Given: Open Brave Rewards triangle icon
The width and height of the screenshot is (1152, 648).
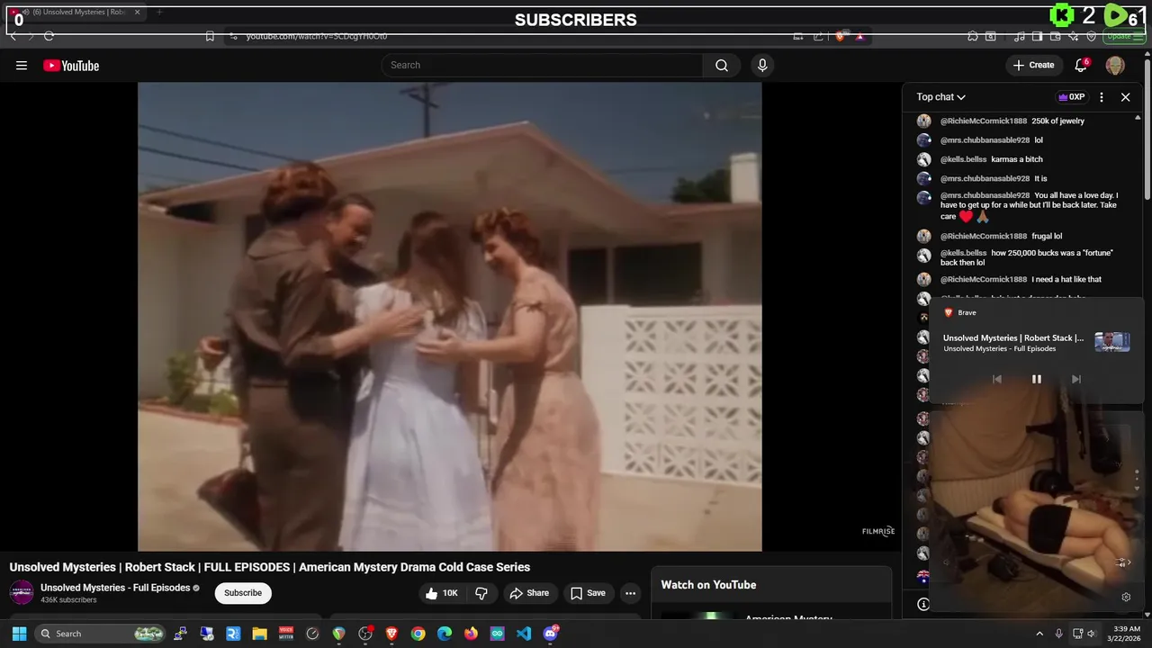Looking at the screenshot, I should pos(859,37).
